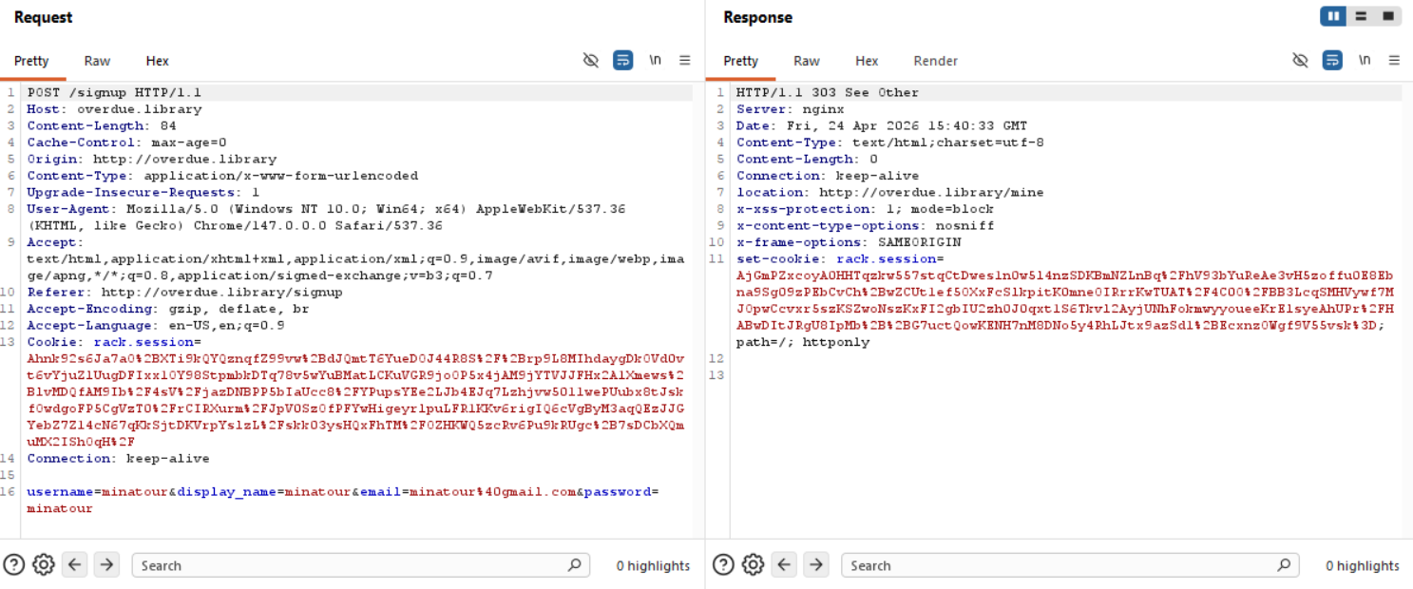1413x589 pixels.
Task: Toggle \n line breaks display in Request
Action: pos(655,60)
